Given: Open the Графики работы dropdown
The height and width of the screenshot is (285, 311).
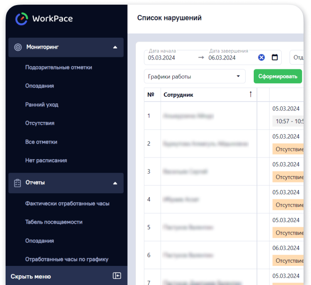Looking at the screenshot, I should pos(195,76).
